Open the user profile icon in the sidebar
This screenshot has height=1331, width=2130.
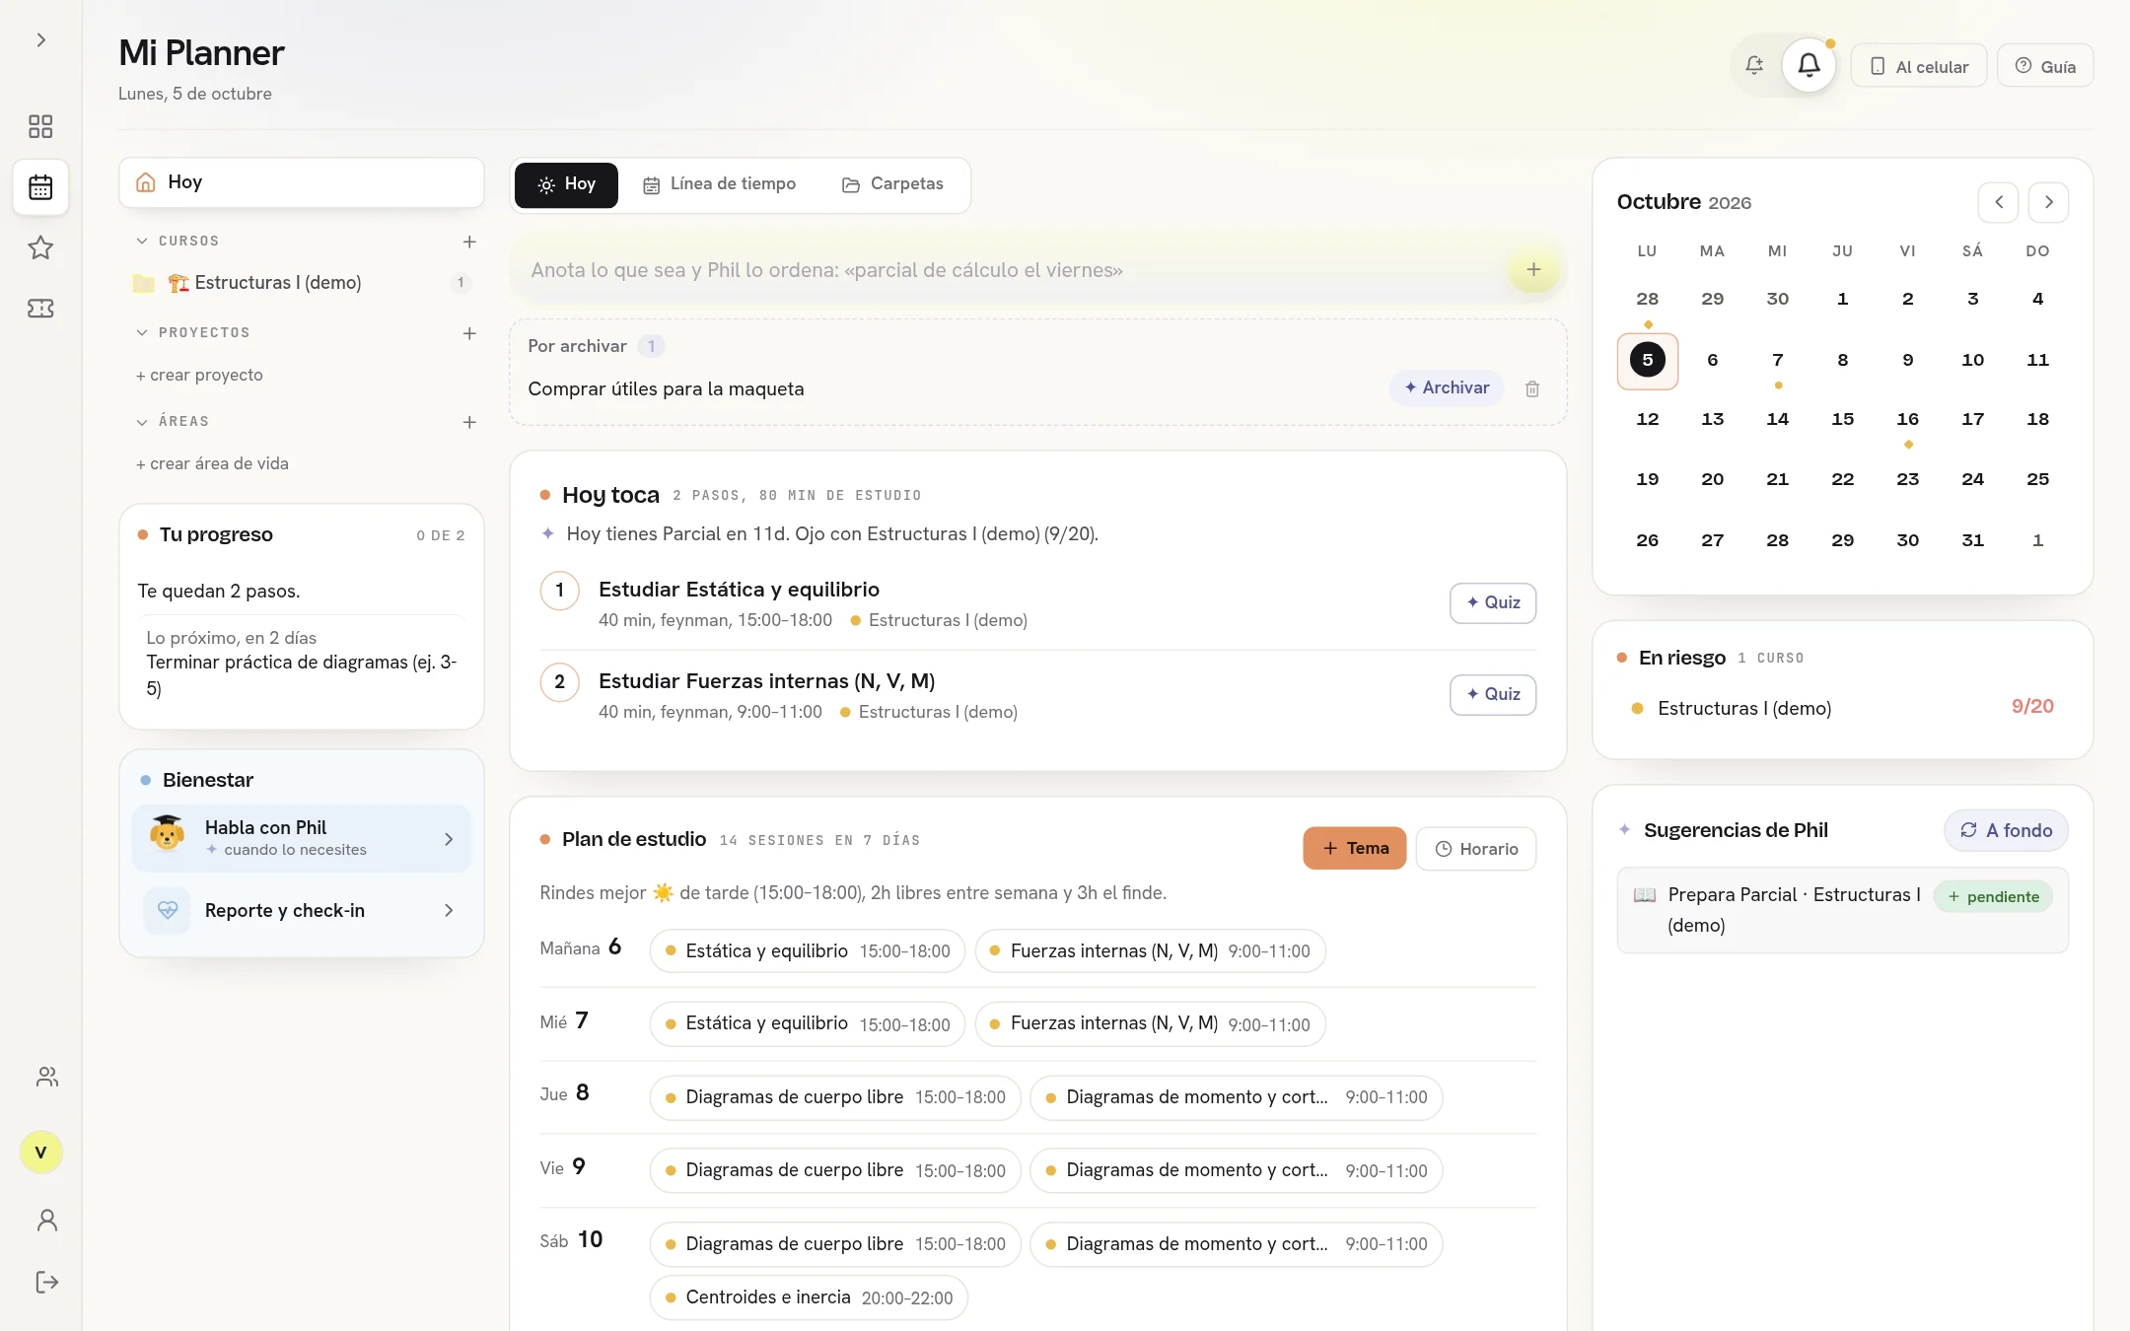coord(46,1221)
